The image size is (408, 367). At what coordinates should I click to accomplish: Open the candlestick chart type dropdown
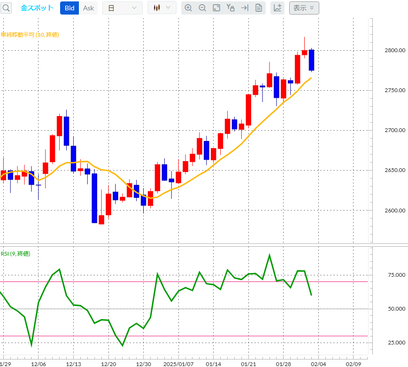click(x=162, y=8)
